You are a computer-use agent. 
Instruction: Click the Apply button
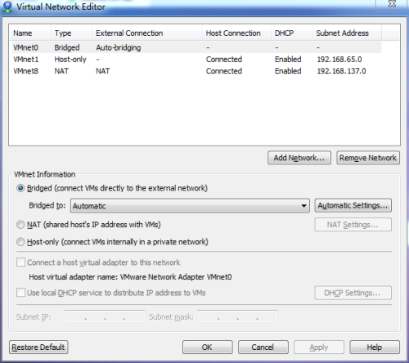(319, 347)
